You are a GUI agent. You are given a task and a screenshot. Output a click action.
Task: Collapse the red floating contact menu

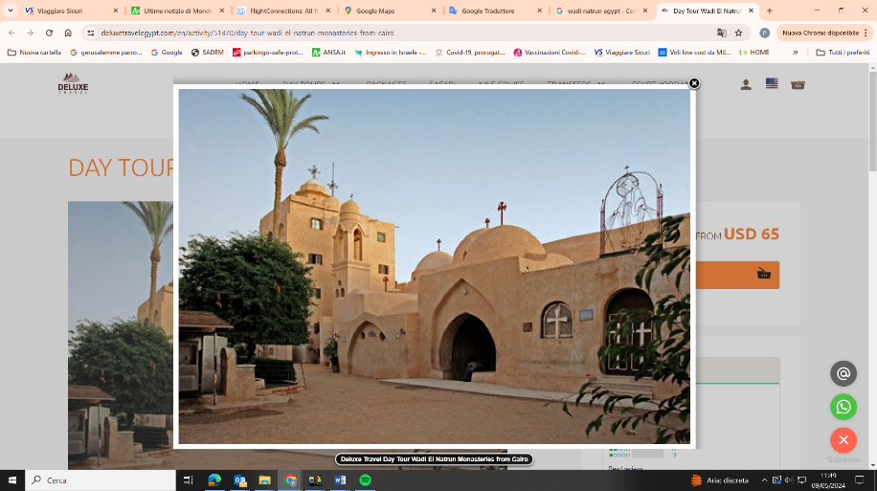click(x=843, y=440)
